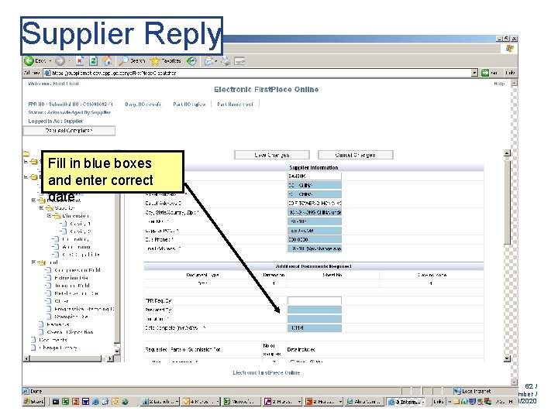Click the browser Back arrow icon

(29, 61)
